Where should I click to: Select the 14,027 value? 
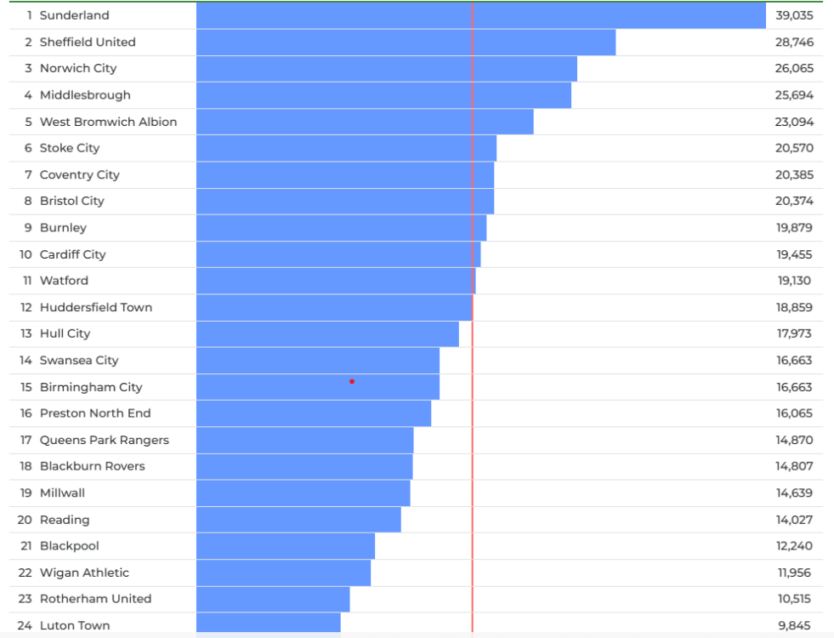tap(794, 520)
